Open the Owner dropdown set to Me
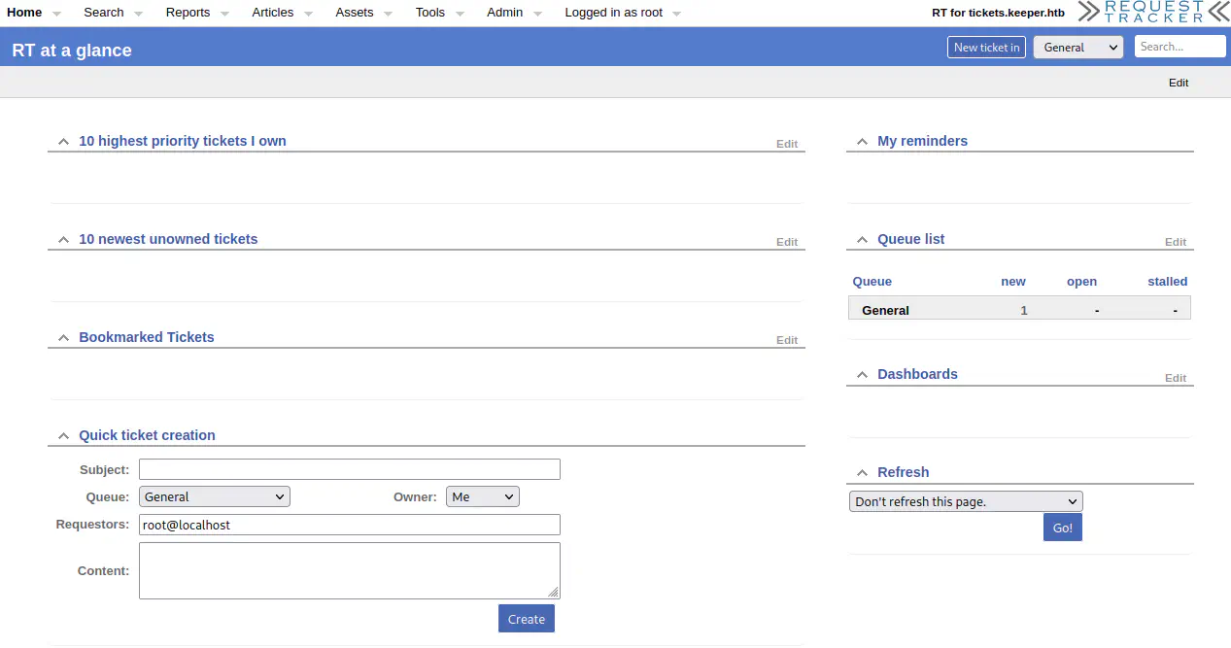The image size is (1231, 648). tap(483, 496)
